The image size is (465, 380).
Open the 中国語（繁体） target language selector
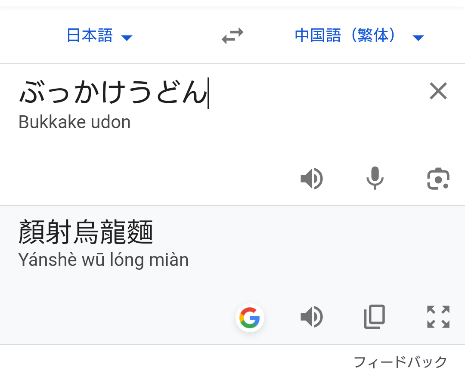pos(345,36)
